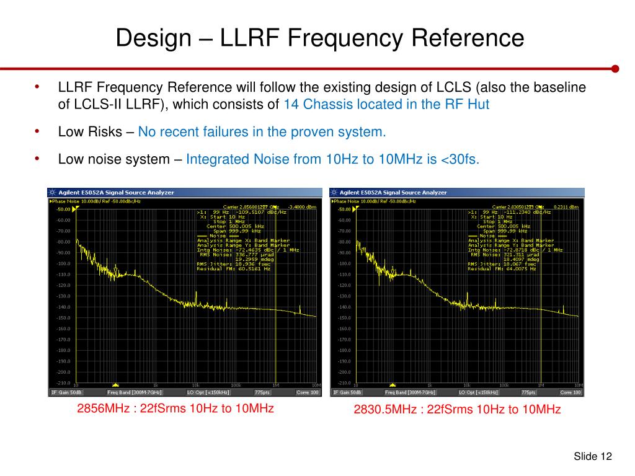
Task: Click the yellow marker triangle on the 2830.5MHz plot frequency axis
Action: point(392,385)
